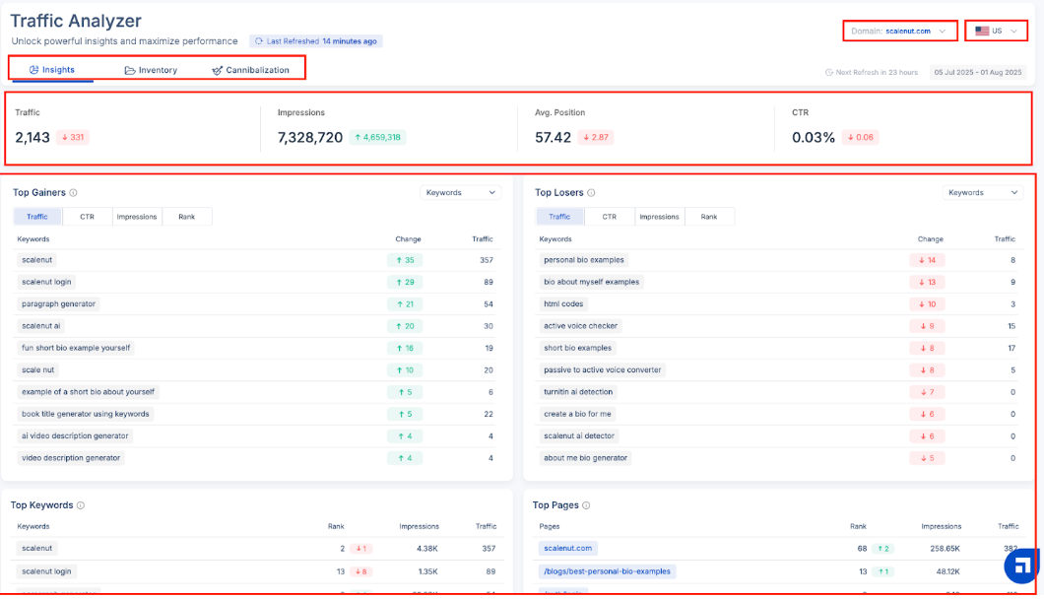
Task: Switch Top Gainers to Rank view
Action: click(x=187, y=217)
